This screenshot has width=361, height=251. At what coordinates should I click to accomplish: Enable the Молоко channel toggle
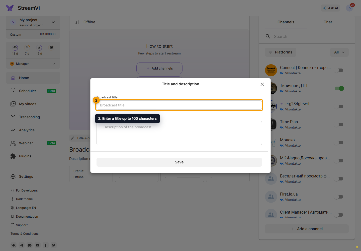339,143
